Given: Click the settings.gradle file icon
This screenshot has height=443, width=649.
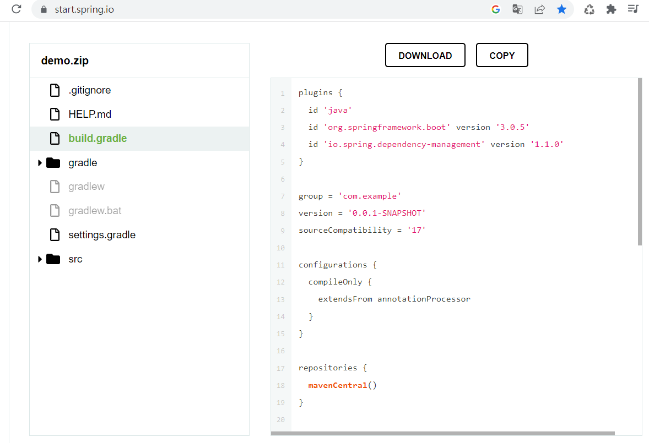Looking at the screenshot, I should 55,235.
